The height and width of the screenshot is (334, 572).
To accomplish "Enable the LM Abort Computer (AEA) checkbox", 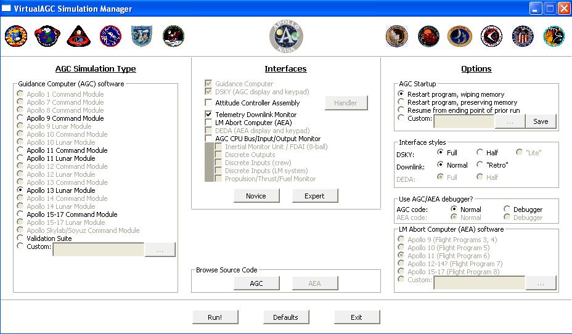I will (x=209, y=123).
